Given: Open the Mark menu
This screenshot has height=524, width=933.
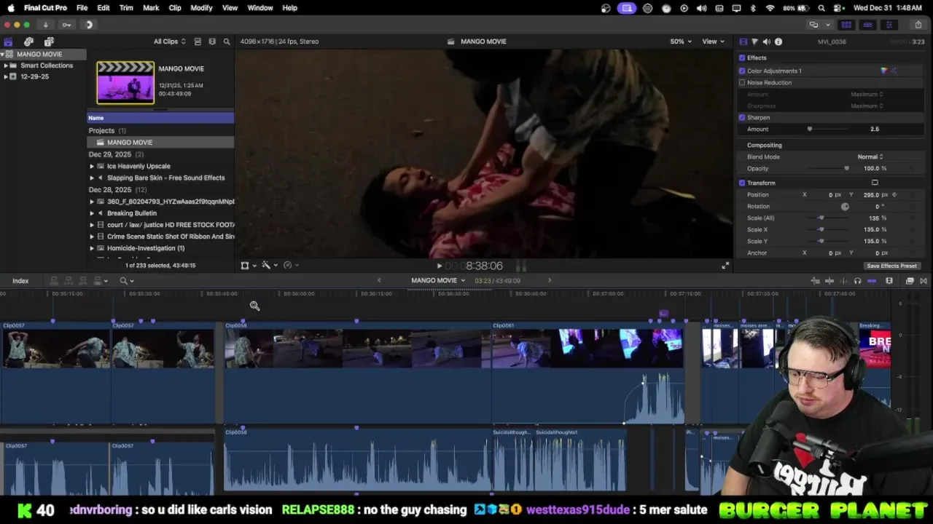Looking at the screenshot, I should (x=151, y=8).
